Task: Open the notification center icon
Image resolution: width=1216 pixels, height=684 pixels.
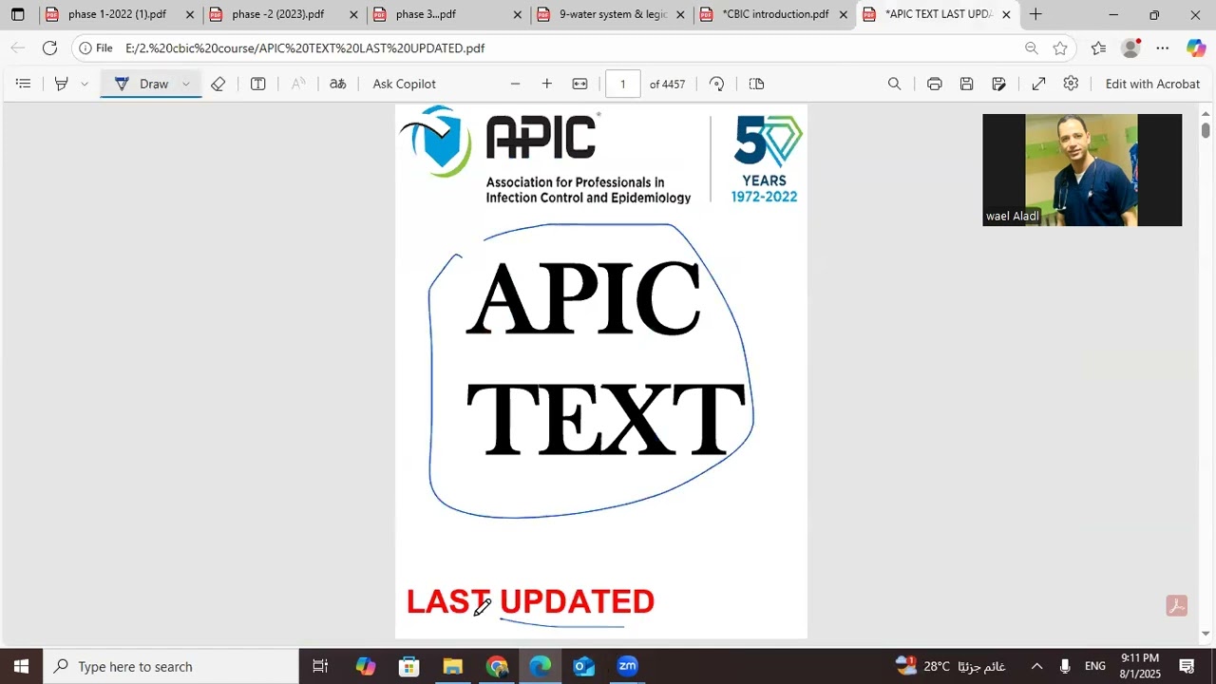Action: (1187, 666)
